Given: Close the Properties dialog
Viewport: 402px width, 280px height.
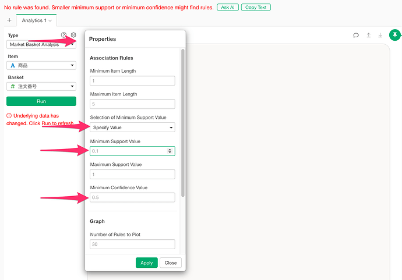Looking at the screenshot, I should [x=171, y=263].
